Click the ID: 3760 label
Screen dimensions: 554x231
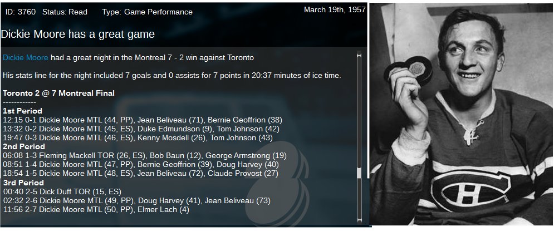21,12
